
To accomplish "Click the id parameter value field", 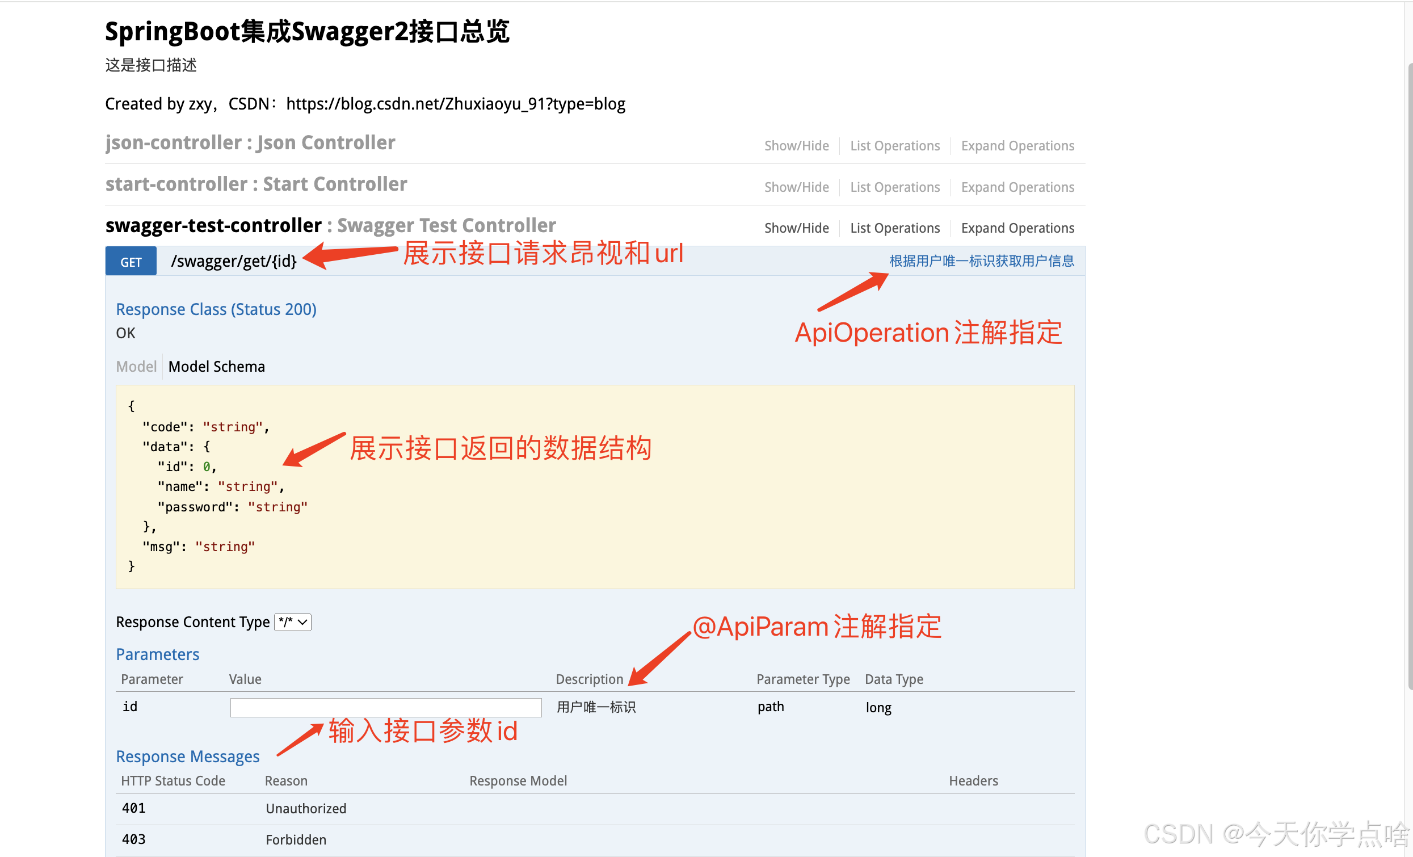I will 385,707.
